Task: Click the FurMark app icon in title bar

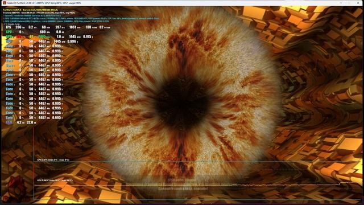Action: [4, 3]
